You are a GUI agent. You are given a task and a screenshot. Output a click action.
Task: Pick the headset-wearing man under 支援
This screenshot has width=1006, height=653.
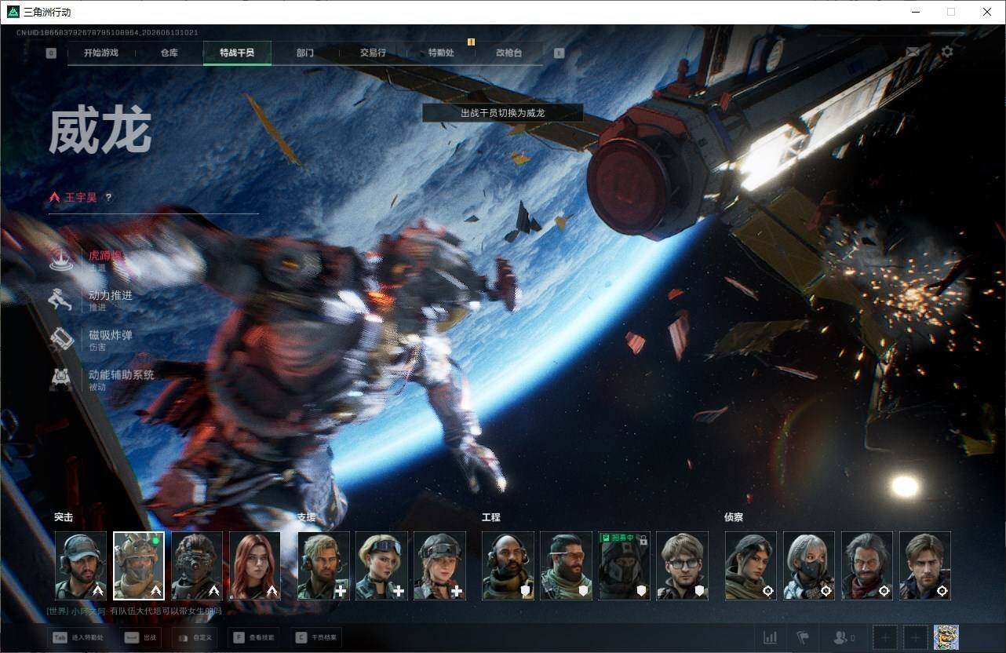coord(324,566)
